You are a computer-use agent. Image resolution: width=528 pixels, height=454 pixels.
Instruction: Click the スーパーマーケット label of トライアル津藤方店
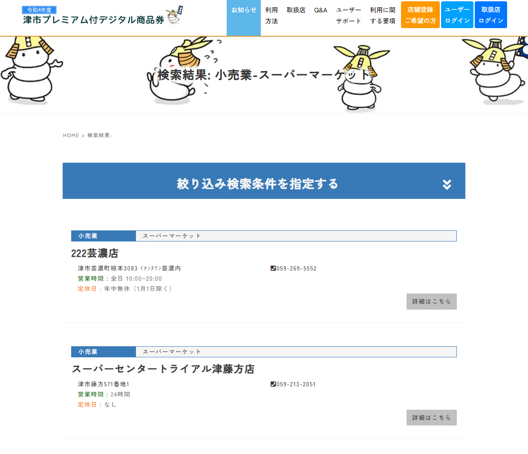pyautogui.click(x=172, y=352)
